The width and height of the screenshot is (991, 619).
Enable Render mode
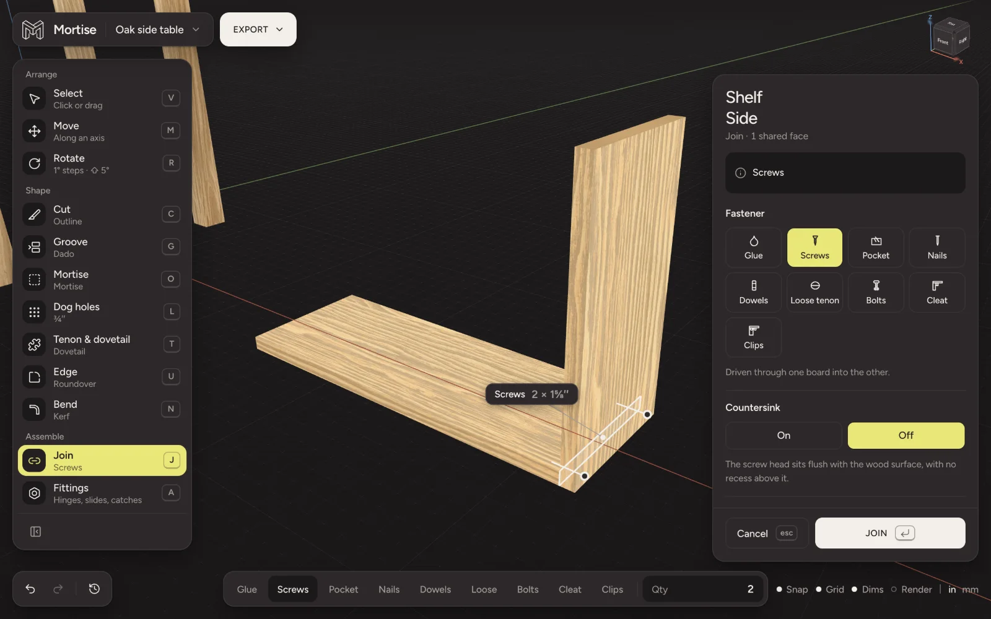pyautogui.click(x=911, y=589)
